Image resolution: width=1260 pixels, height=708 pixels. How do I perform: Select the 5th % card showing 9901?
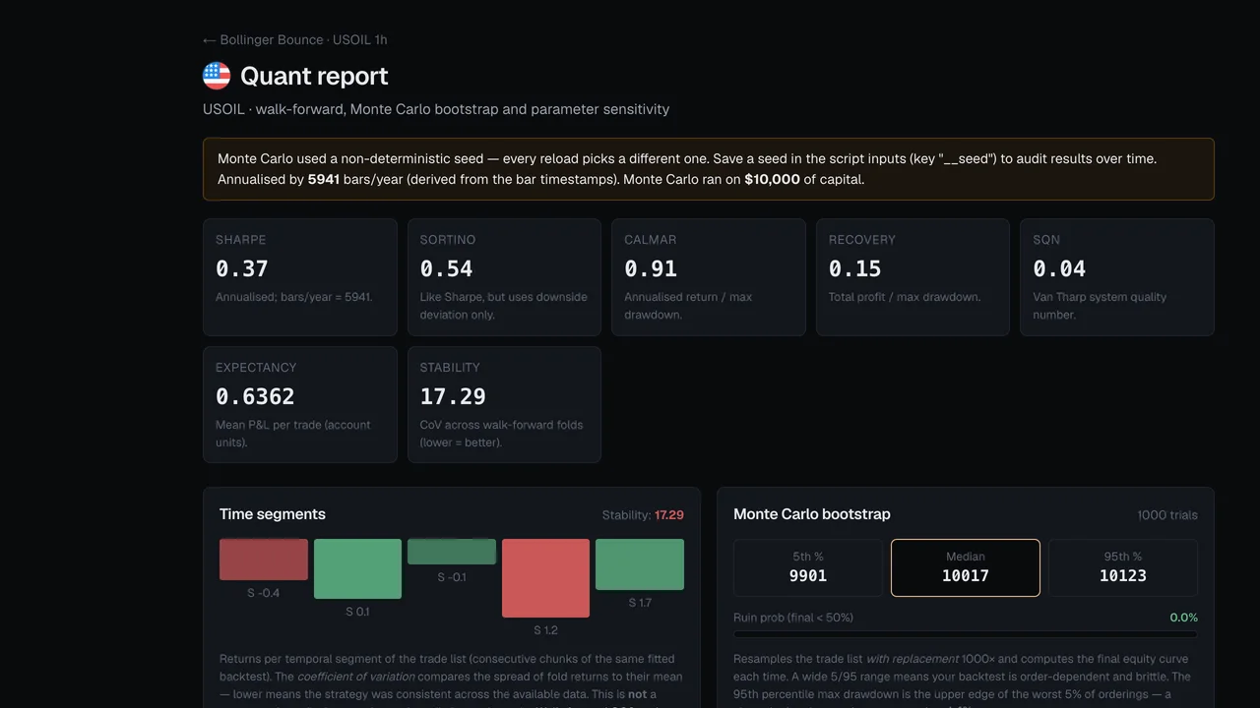(808, 567)
